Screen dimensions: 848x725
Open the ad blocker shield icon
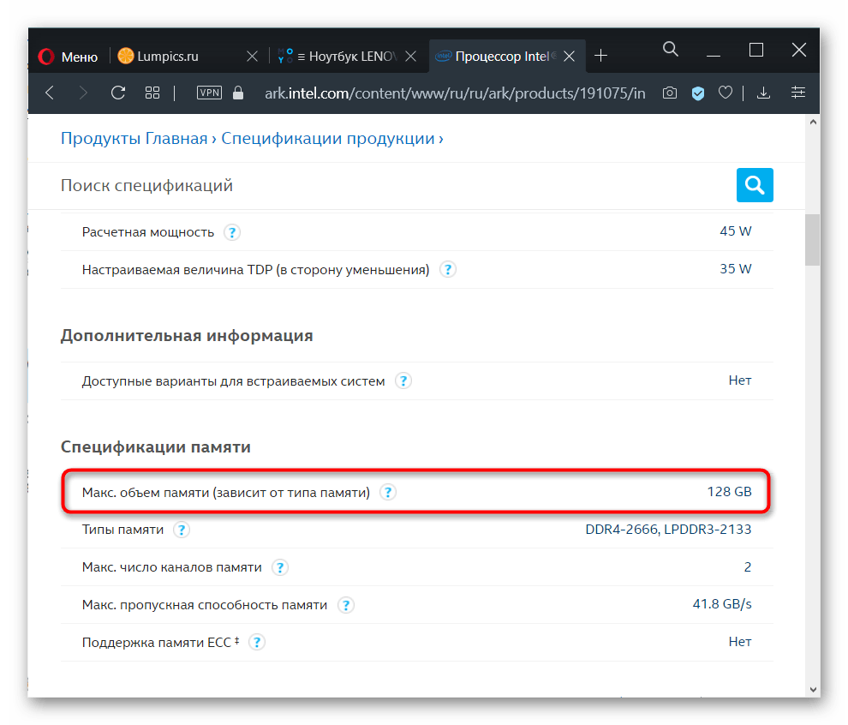point(698,93)
